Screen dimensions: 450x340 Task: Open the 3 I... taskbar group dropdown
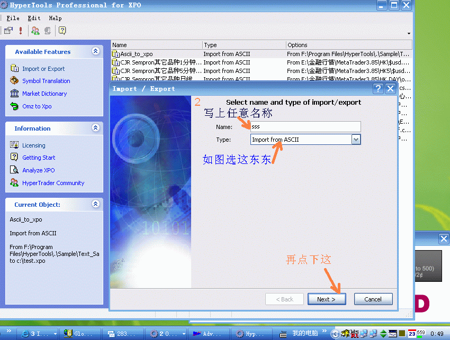pyautogui.click(x=55, y=334)
